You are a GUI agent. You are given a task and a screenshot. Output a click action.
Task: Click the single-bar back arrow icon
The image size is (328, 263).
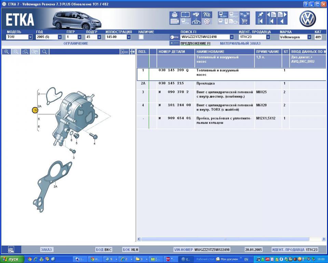[271, 21]
